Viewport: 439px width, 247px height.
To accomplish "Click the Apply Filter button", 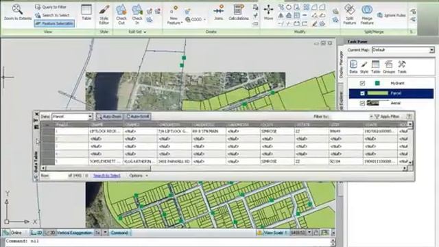I will click(x=387, y=117).
